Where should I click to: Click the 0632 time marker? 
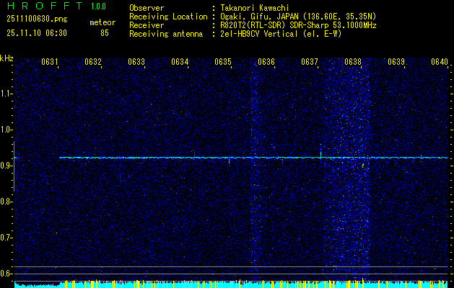(93, 62)
